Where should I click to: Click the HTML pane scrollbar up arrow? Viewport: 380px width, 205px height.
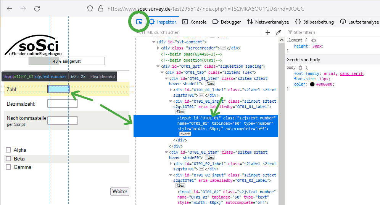pos(281,40)
